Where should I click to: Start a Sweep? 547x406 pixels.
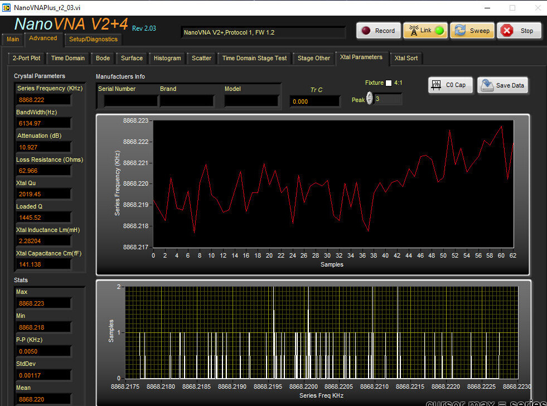point(473,31)
